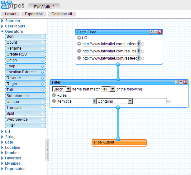Click the filter rule value text field
The height and width of the screenshot is (175, 191).
[x=150, y=101]
